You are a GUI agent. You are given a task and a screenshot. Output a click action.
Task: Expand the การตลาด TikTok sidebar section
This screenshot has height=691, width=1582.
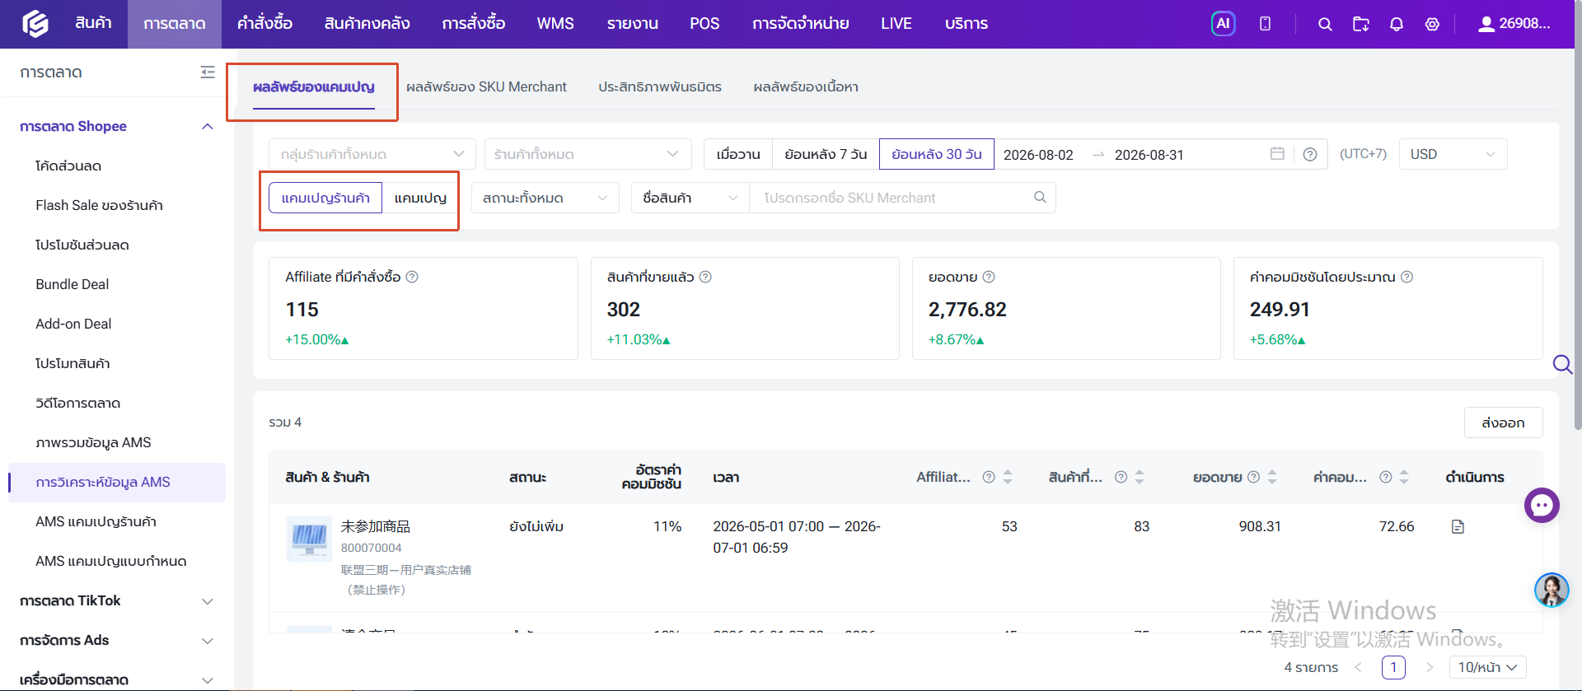116,601
